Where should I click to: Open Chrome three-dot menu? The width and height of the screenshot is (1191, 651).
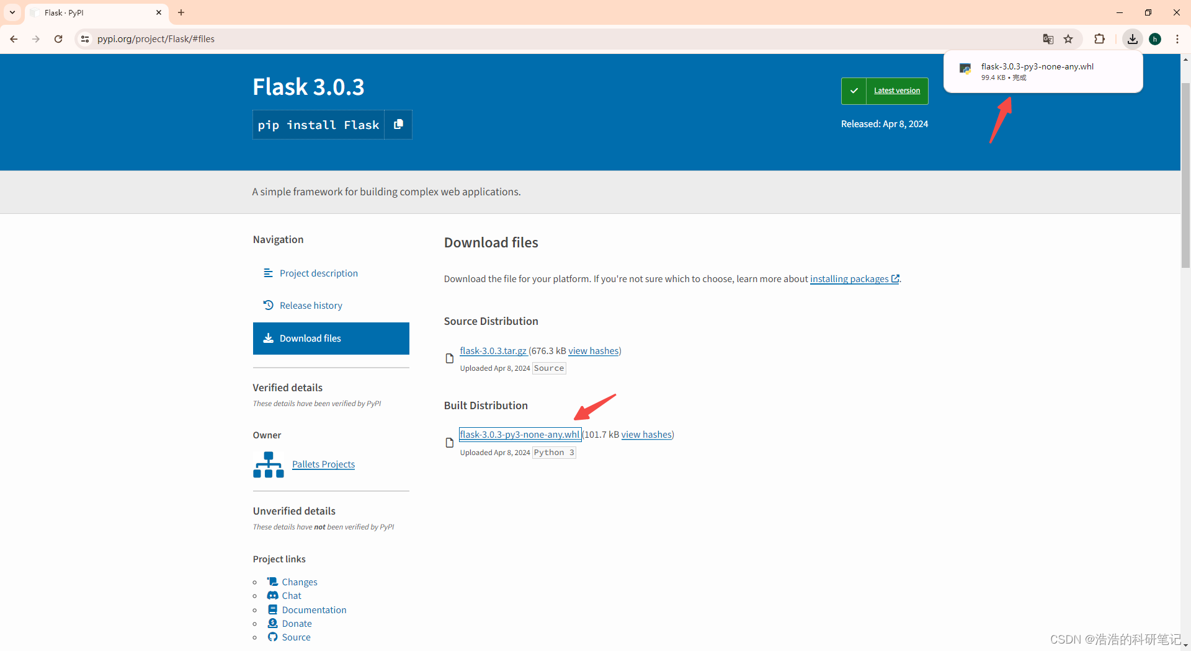[1177, 39]
